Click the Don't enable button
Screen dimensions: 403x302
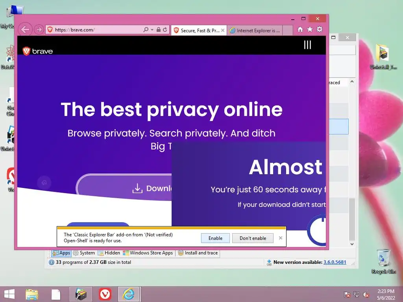coord(253,238)
